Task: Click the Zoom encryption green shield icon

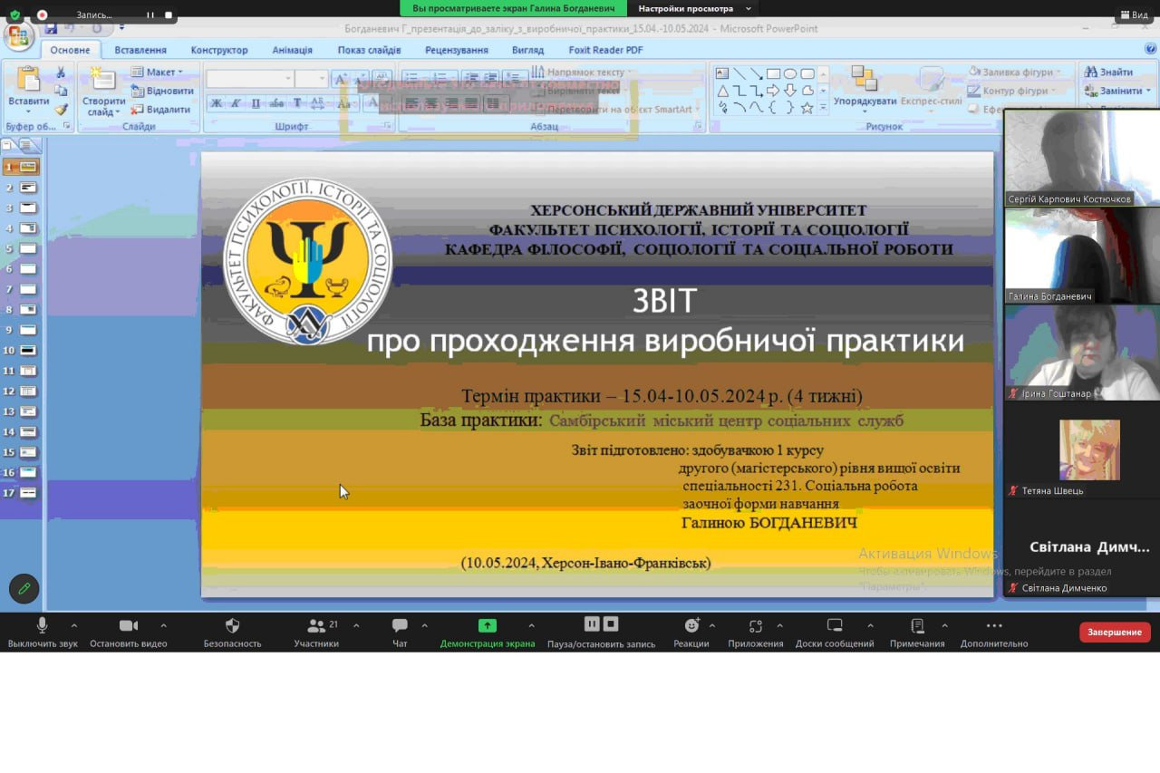Action: coord(14,14)
